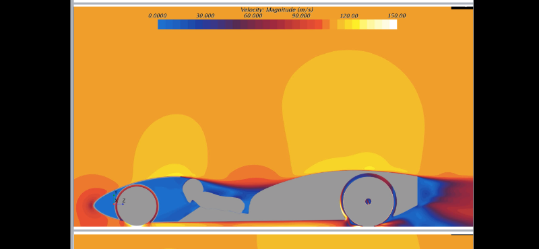Click the 30.000 legend label
Viewport: 539px width, 249px height.
[x=205, y=15]
